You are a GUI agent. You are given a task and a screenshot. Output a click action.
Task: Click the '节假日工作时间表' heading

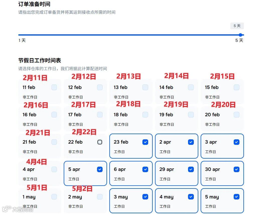(x=40, y=60)
